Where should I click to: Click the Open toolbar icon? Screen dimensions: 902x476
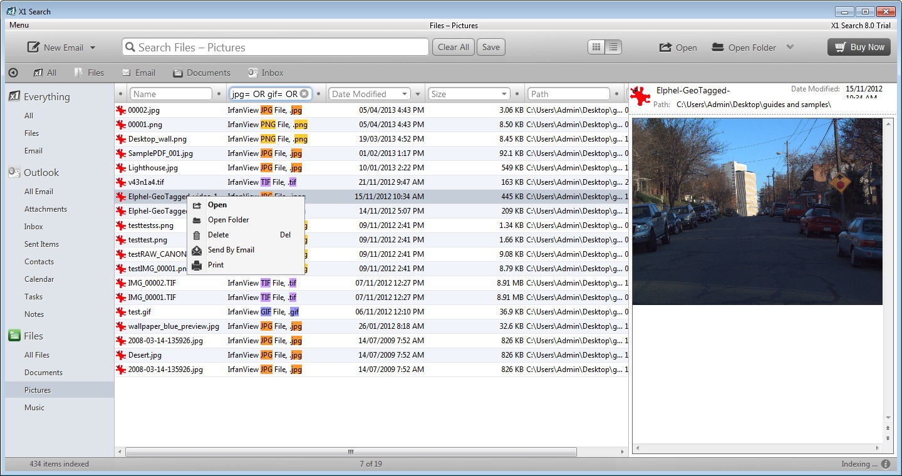[665, 48]
